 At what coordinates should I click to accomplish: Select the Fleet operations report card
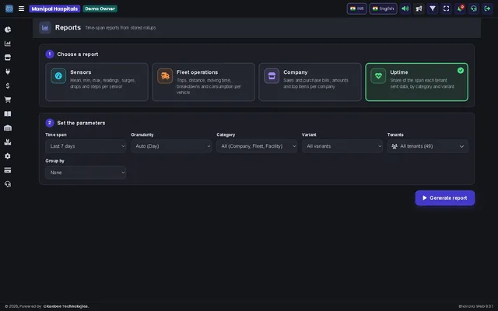203,82
